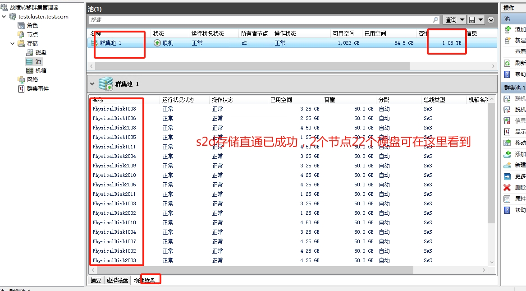Screen dimensions: 526x291
Task: Open the 角色 tree item
Action: [32, 26]
